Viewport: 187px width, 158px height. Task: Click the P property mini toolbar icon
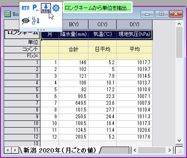35,8
